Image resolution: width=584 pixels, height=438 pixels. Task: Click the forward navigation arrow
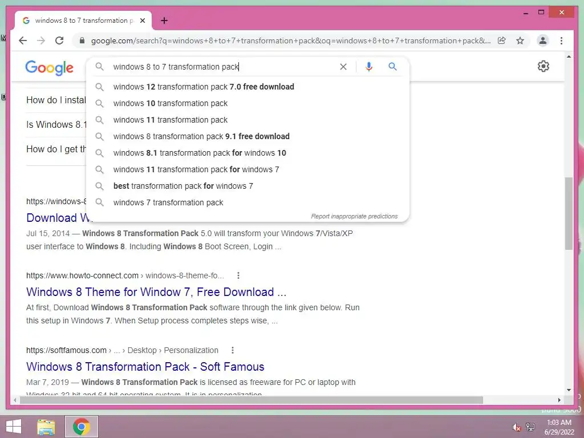(41, 40)
